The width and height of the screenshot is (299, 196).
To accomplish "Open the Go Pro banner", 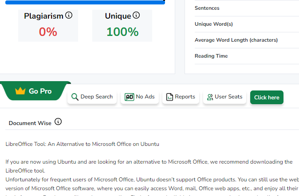I will 35,91.
